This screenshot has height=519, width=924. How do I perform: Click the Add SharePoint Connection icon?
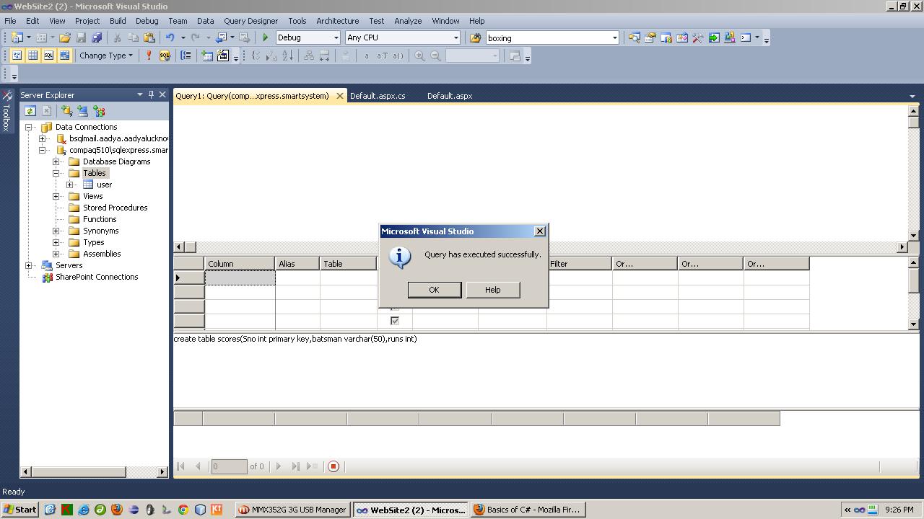99,111
